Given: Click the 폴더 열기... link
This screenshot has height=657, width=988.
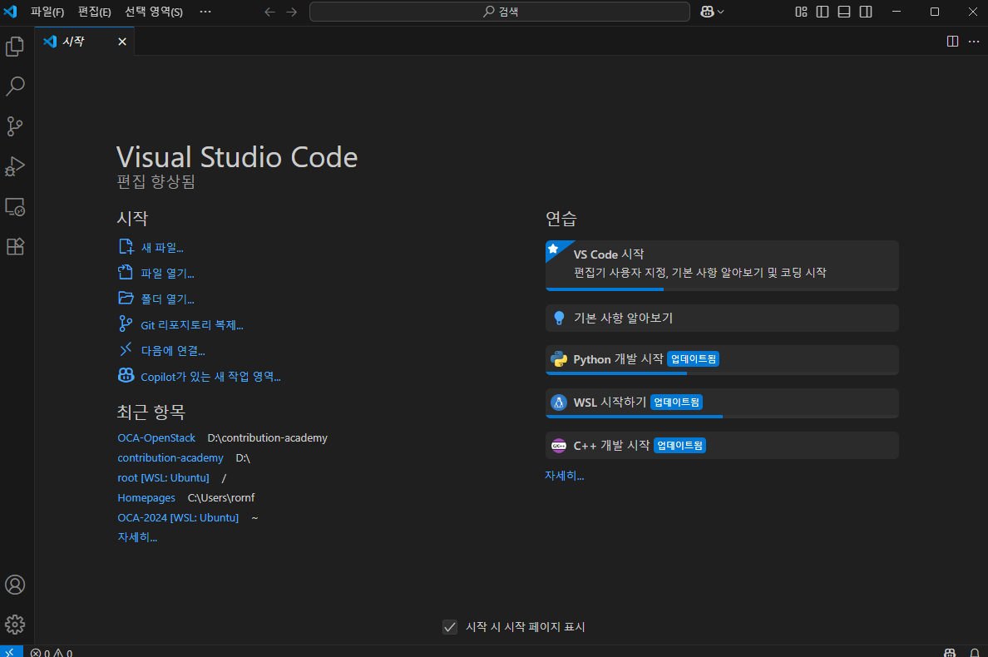Looking at the screenshot, I should click(167, 299).
